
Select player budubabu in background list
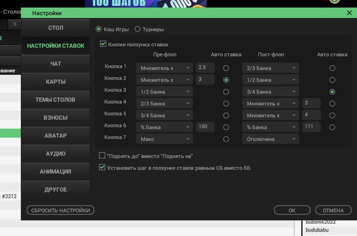point(317,230)
